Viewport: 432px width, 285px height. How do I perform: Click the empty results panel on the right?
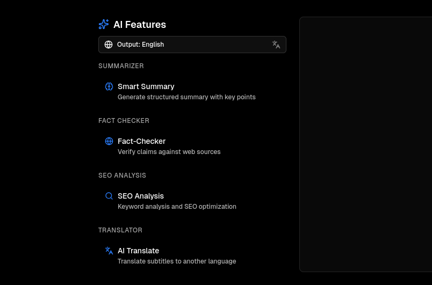[x=365, y=144]
